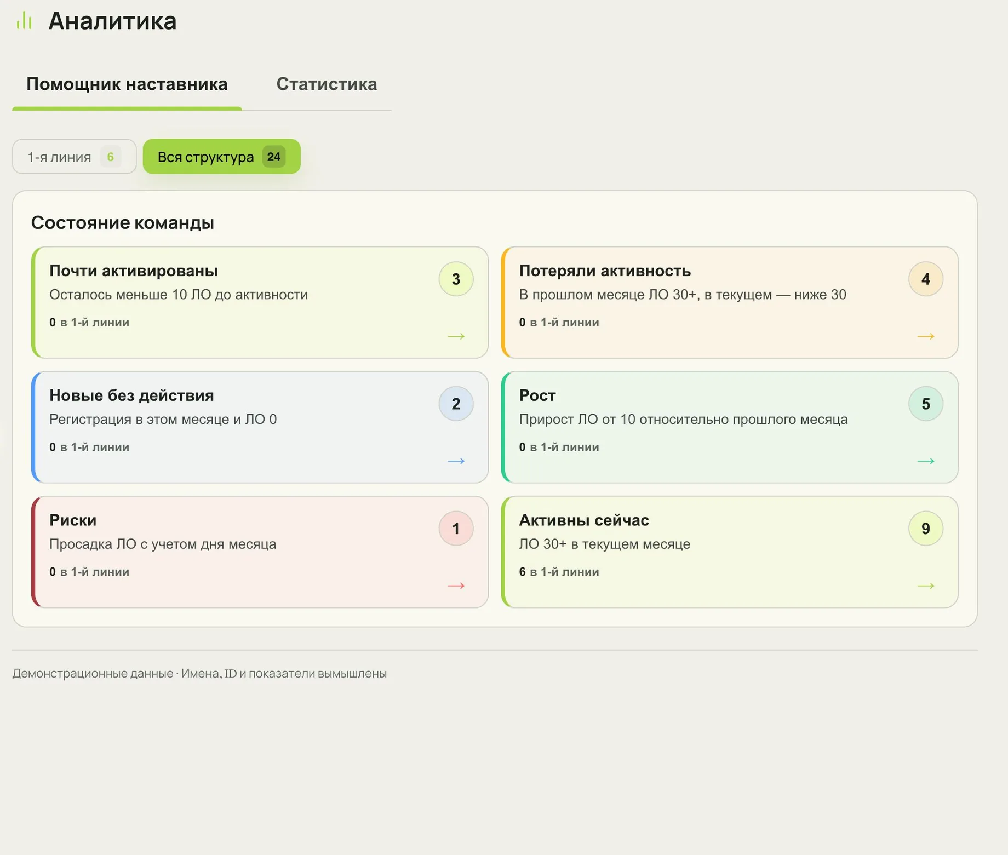Select the 1-я линия filter
This screenshot has height=855, width=1008.
(x=75, y=157)
